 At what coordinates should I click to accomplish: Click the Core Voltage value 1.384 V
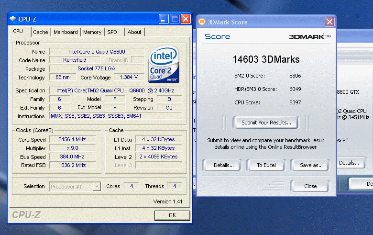(129, 77)
